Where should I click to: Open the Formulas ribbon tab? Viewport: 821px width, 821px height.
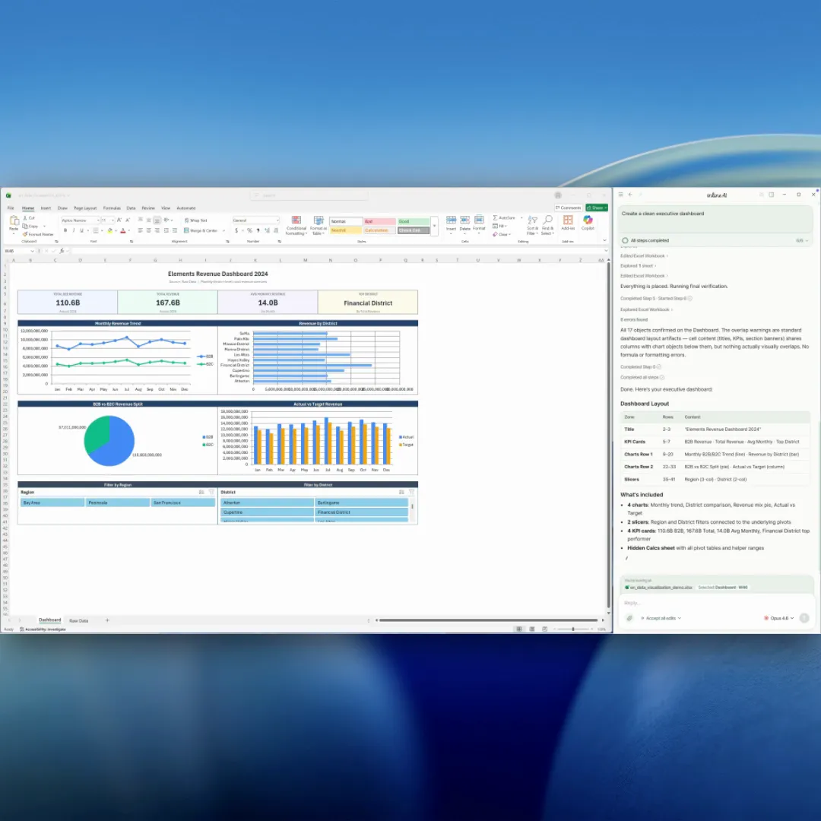point(112,208)
